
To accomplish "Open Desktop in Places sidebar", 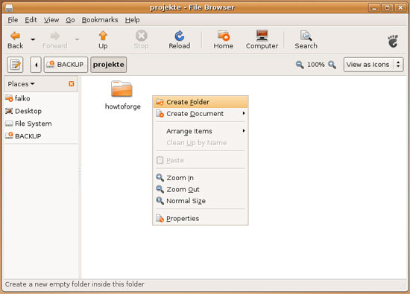I will coord(41,111).
